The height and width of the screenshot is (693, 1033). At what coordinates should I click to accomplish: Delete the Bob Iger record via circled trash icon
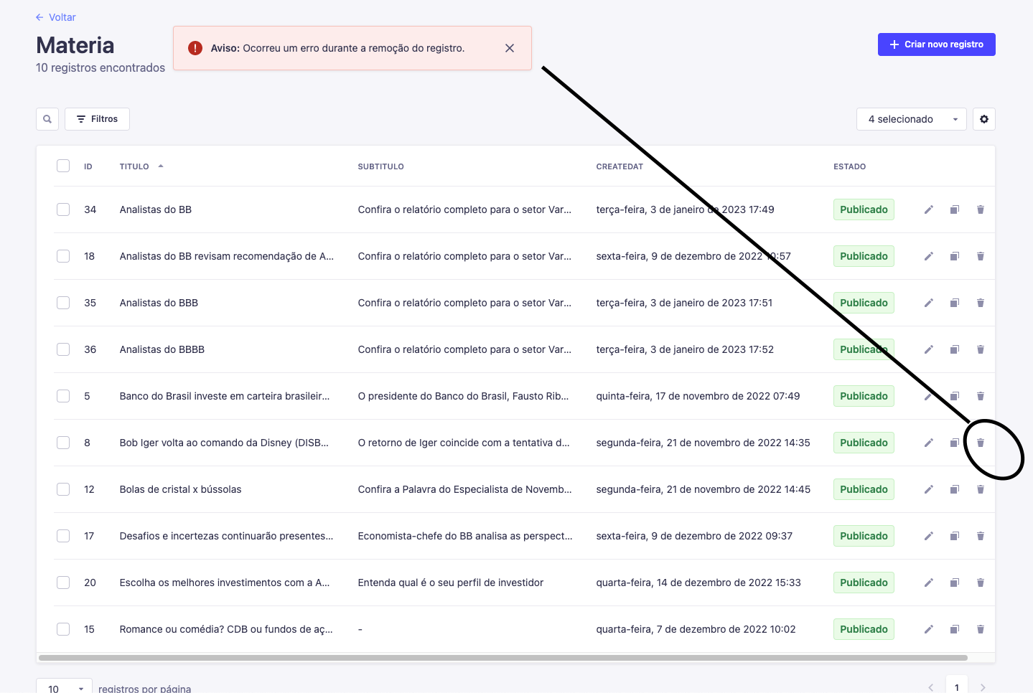tap(980, 443)
